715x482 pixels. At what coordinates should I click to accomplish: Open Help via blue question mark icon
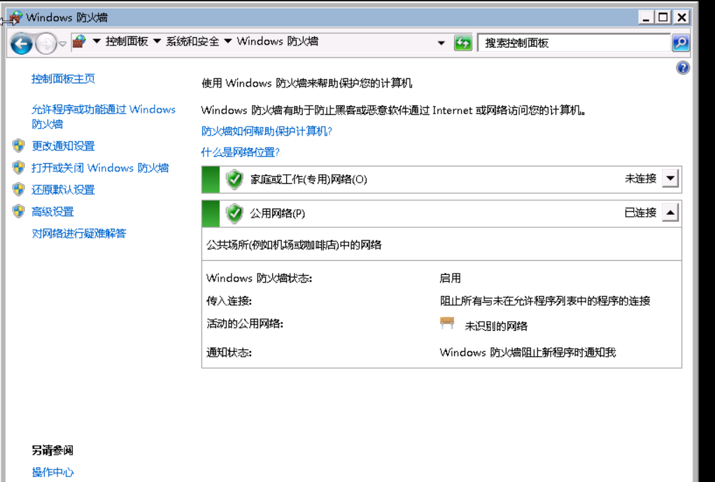pos(683,68)
